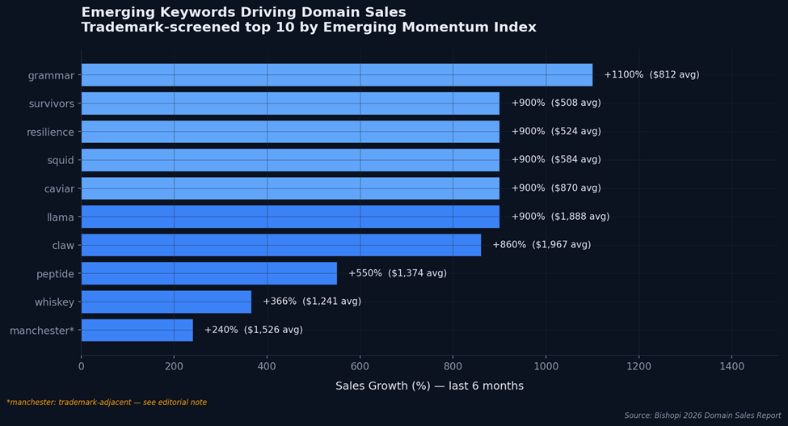The height and width of the screenshot is (426, 788).
Task: Open the Bishopi 2026 source credit
Action: [702, 415]
